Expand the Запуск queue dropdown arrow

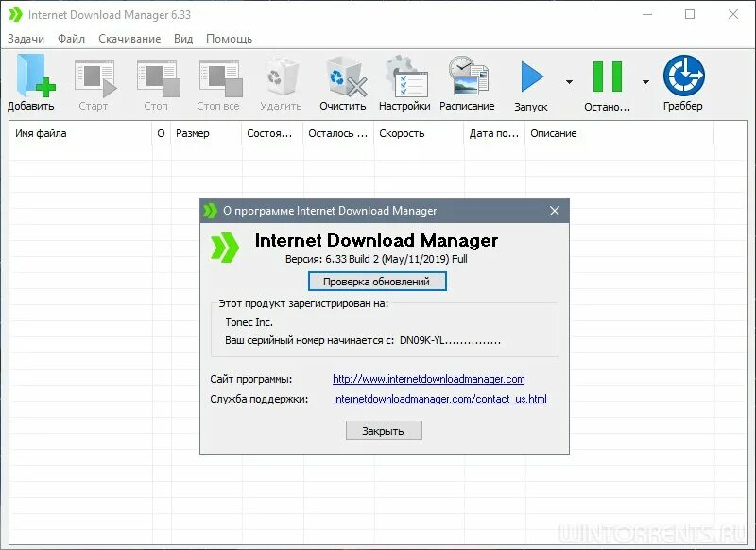(x=569, y=82)
